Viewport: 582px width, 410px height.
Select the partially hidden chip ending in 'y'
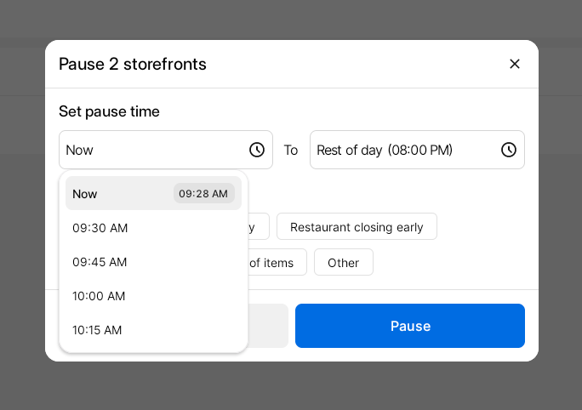click(x=258, y=227)
